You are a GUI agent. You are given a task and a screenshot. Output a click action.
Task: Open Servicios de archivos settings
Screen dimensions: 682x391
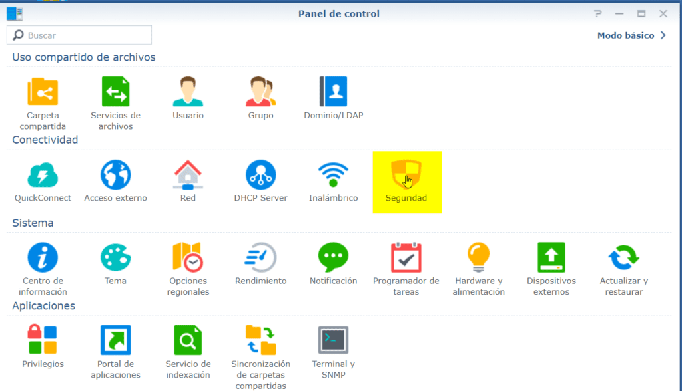click(x=115, y=92)
